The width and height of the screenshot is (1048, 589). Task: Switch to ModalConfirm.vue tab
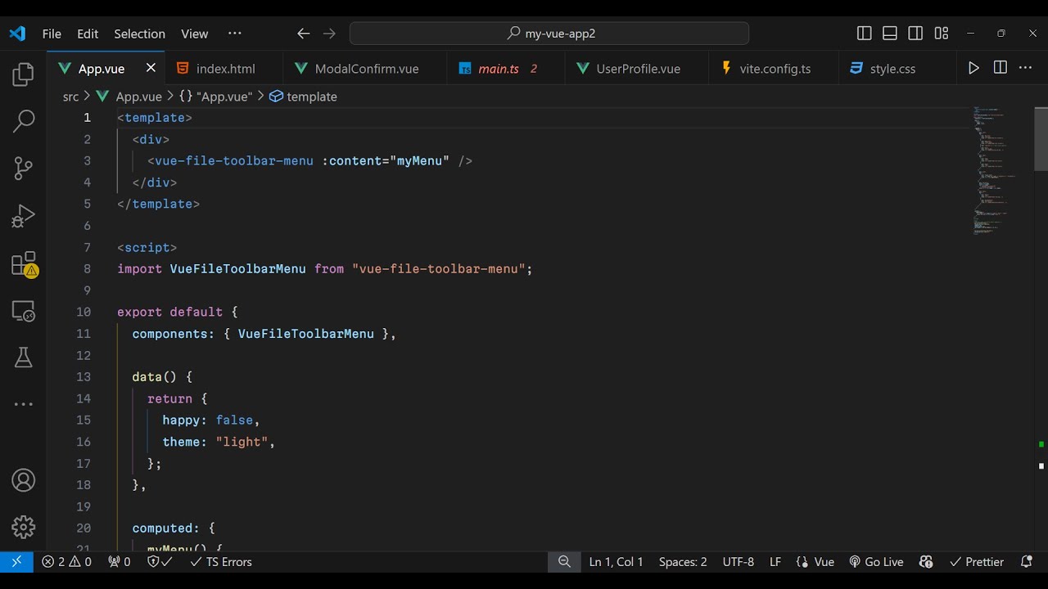(x=365, y=69)
